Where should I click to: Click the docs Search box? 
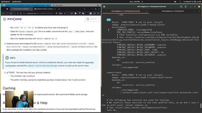92,19
